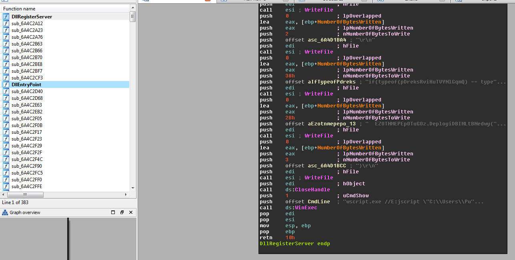
Task: Select sub_6A4C2F90 function entry
Action: pyautogui.click(x=27, y=166)
